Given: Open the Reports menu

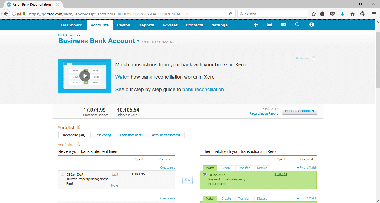Looking at the screenshot, I should pyautogui.click(x=146, y=25).
